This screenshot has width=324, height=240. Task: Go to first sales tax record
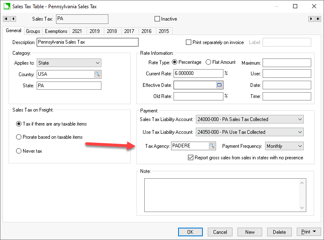[6, 19]
